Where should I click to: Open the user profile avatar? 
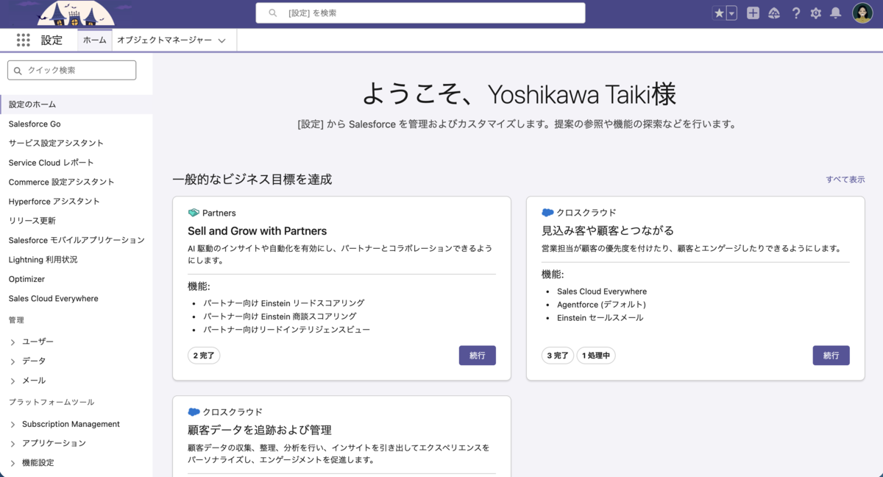click(x=862, y=13)
